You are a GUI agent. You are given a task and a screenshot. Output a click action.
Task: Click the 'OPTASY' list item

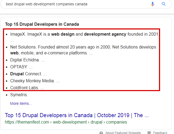click(x=21, y=67)
